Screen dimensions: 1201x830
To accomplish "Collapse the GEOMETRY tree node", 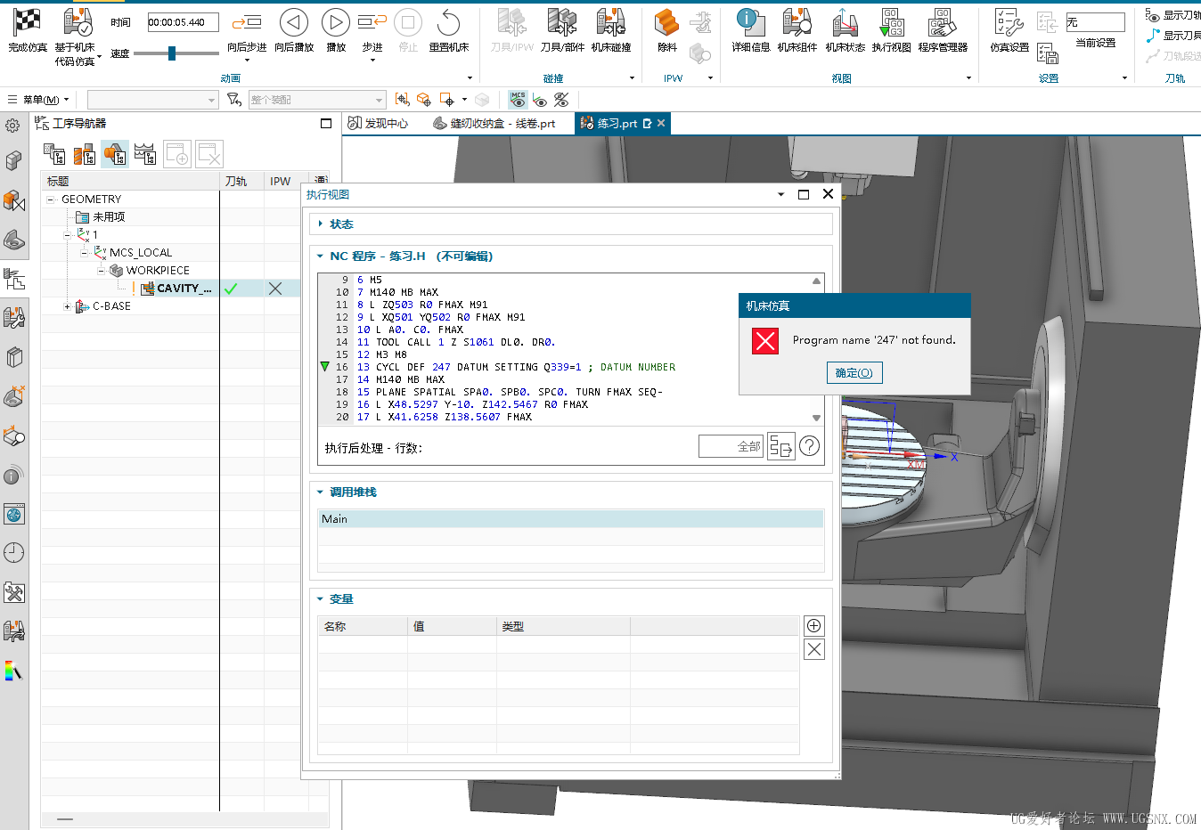I will [x=52, y=199].
